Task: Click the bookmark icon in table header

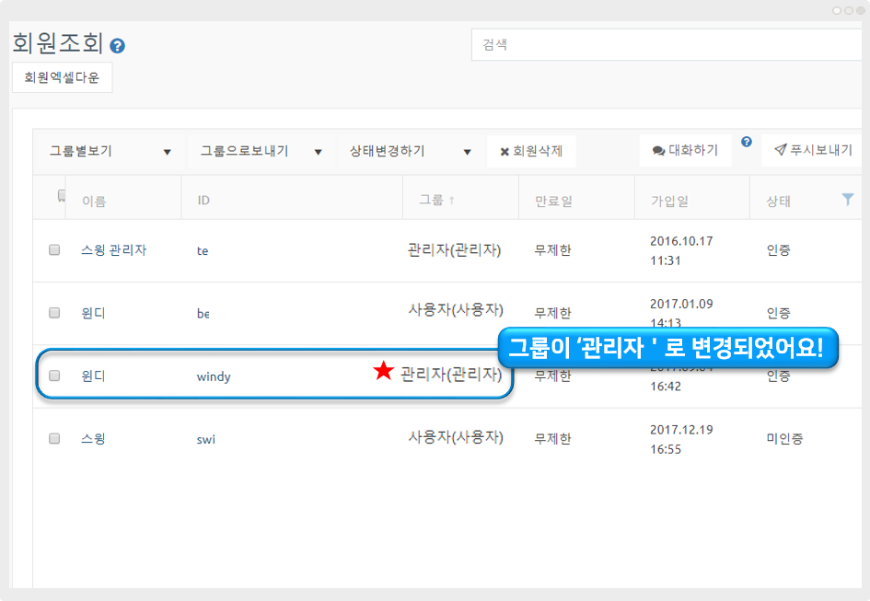Action: coord(61,195)
